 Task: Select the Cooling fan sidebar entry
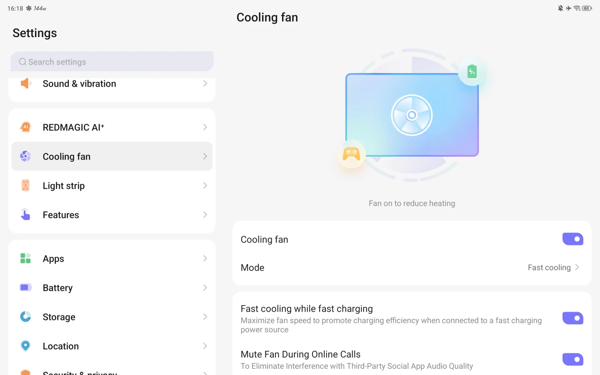tap(112, 156)
